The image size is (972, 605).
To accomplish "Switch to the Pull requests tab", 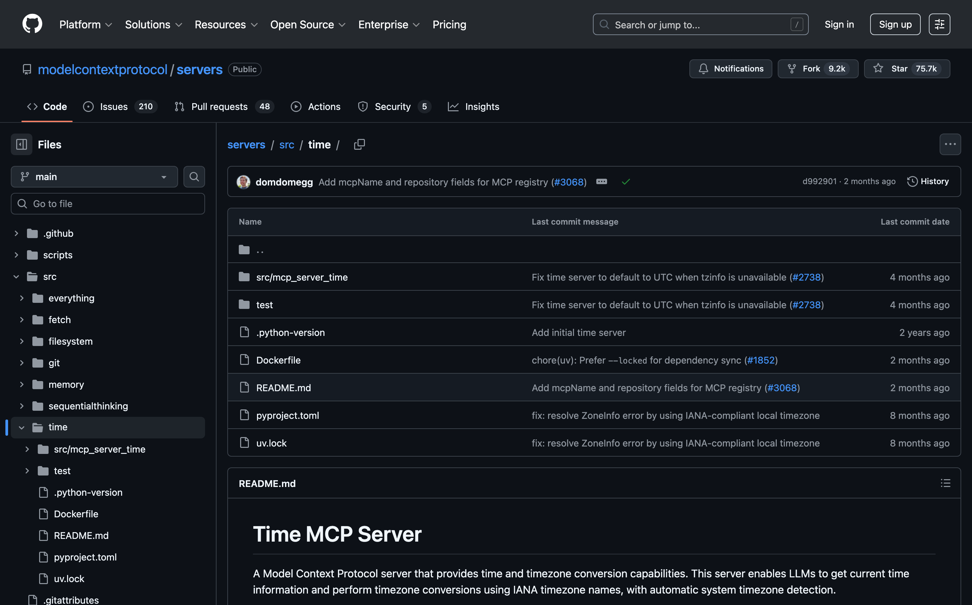I will pyautogui.click(x=219, y=107).
